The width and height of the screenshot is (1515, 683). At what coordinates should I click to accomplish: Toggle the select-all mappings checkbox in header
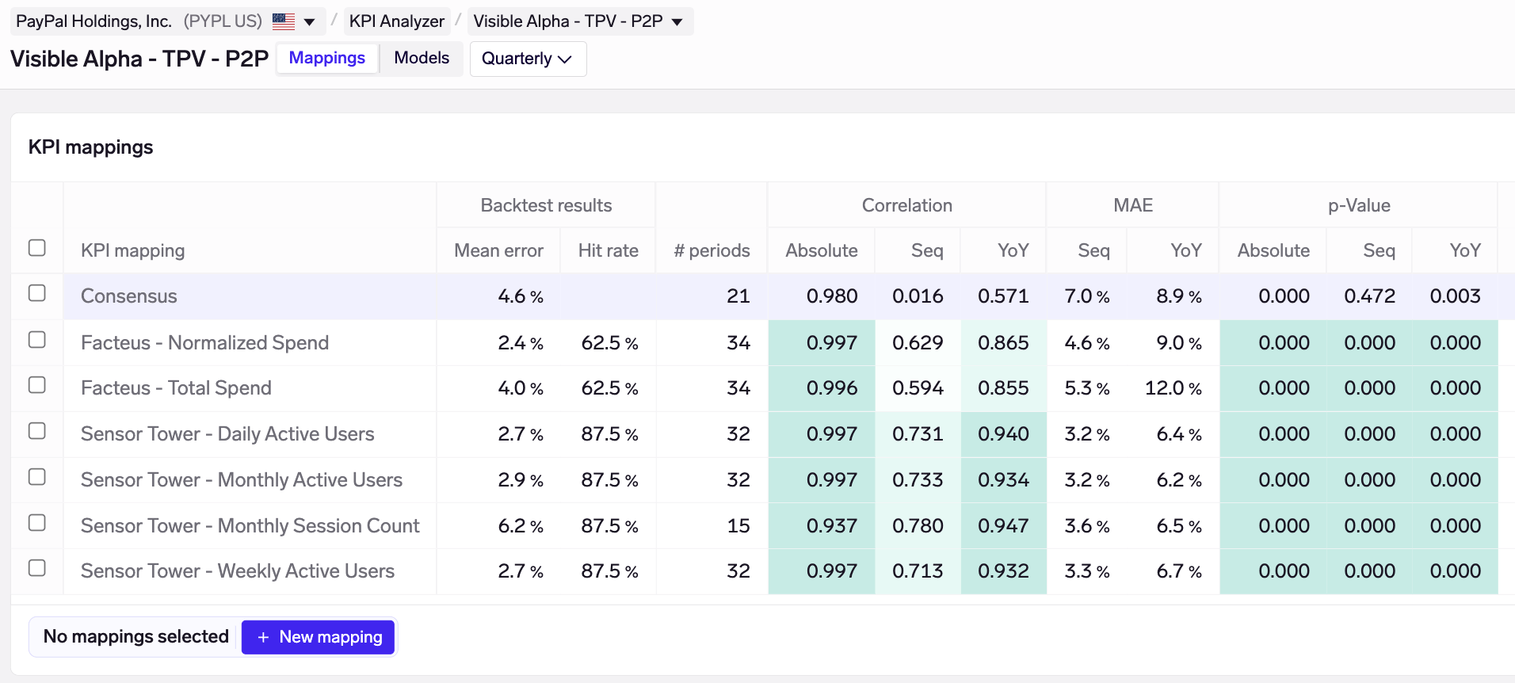pos(36,248)
